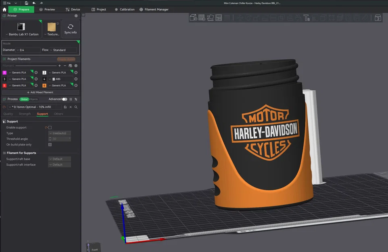Open the Support/raft base Default dropdown
The image size is (388, 252).
click(59, 159)
